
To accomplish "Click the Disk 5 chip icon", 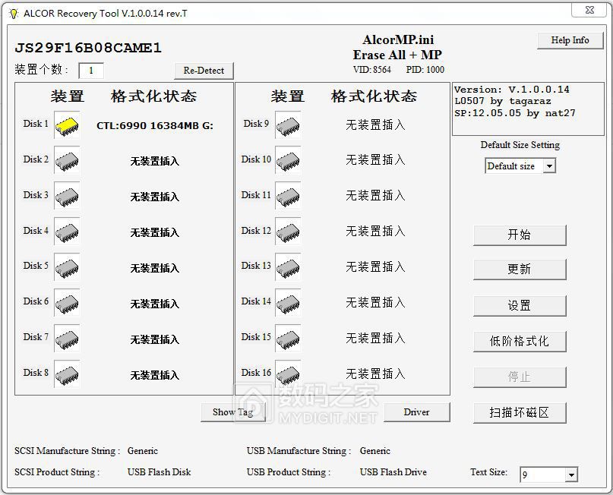I will point(66,267).
